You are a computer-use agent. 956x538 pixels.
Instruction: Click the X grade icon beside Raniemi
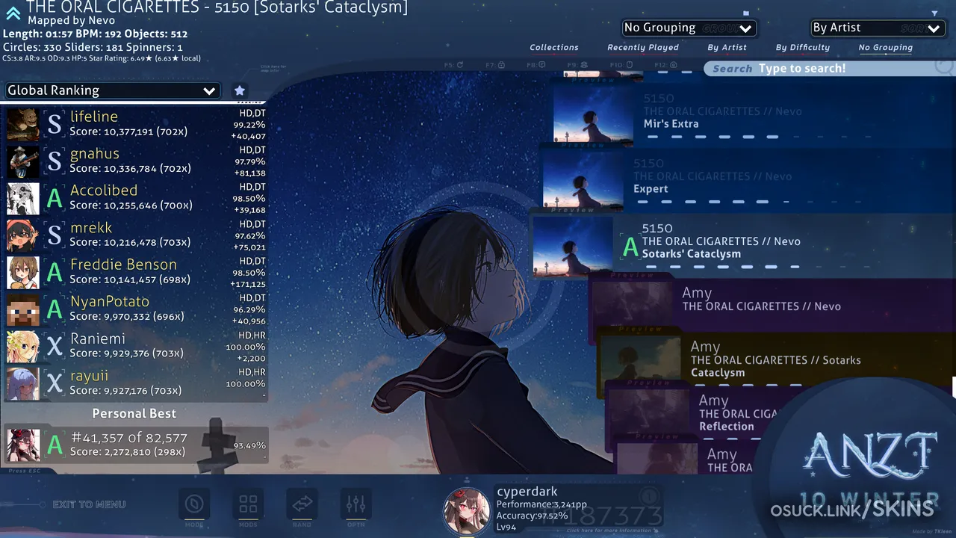55,346
